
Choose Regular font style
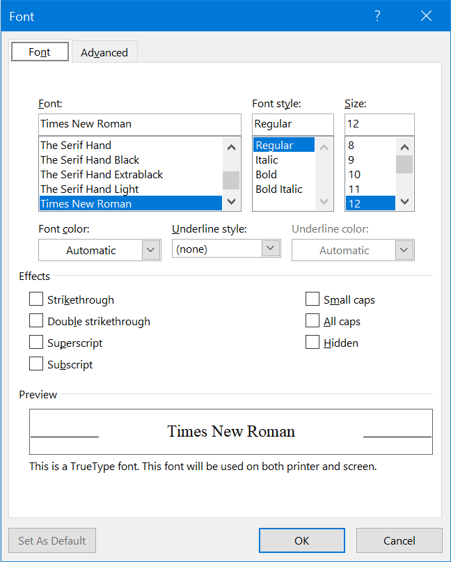(284, 145)
